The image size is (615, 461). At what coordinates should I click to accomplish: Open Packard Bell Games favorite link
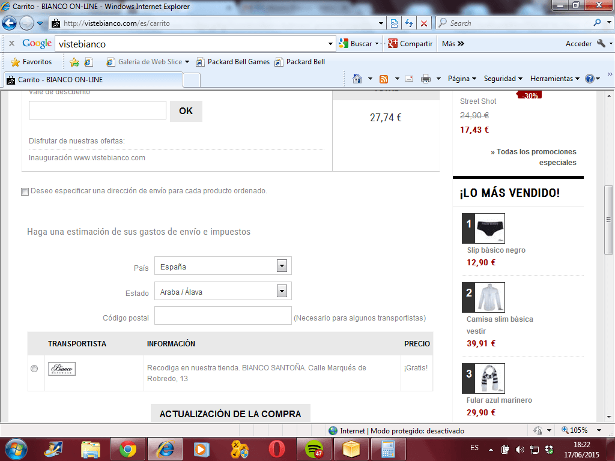pyautogui.click(x=233, y=62)
